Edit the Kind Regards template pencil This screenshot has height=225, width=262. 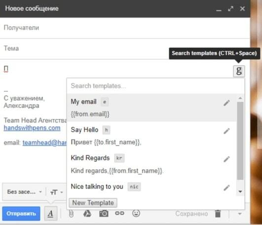(x=226, y=159)
